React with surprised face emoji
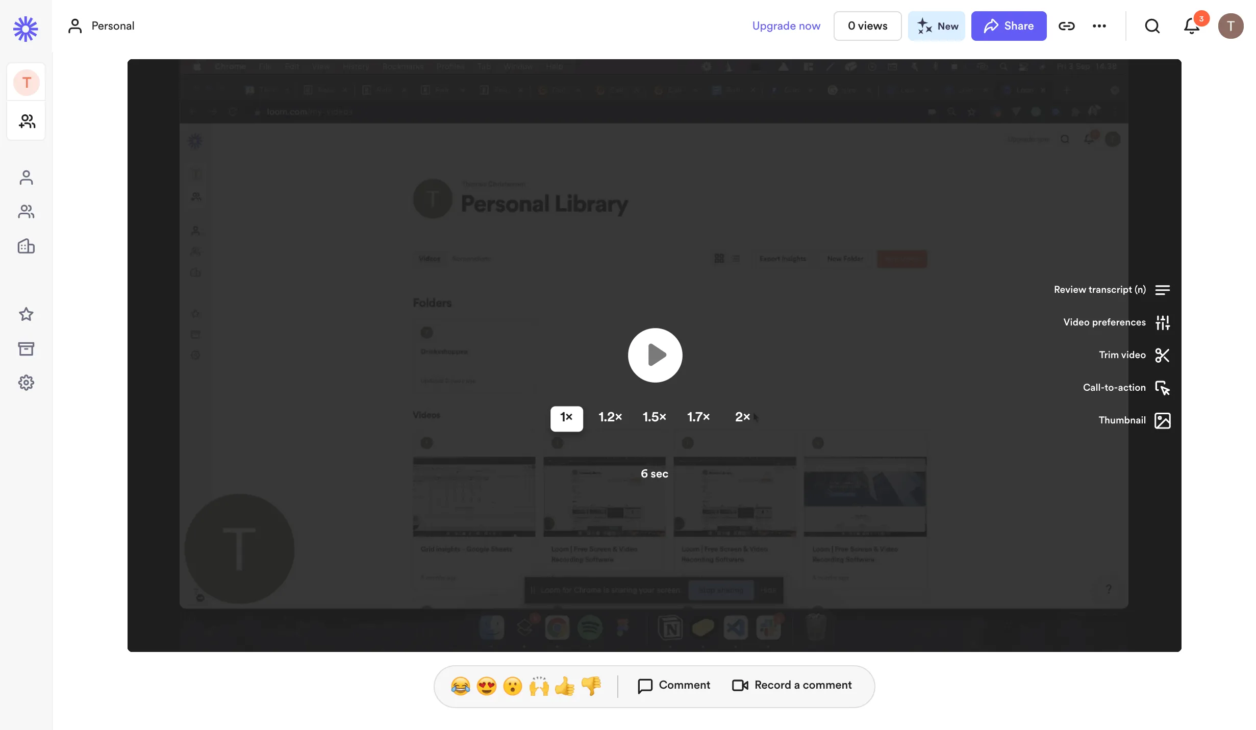1256x730 pixels. 513,686
